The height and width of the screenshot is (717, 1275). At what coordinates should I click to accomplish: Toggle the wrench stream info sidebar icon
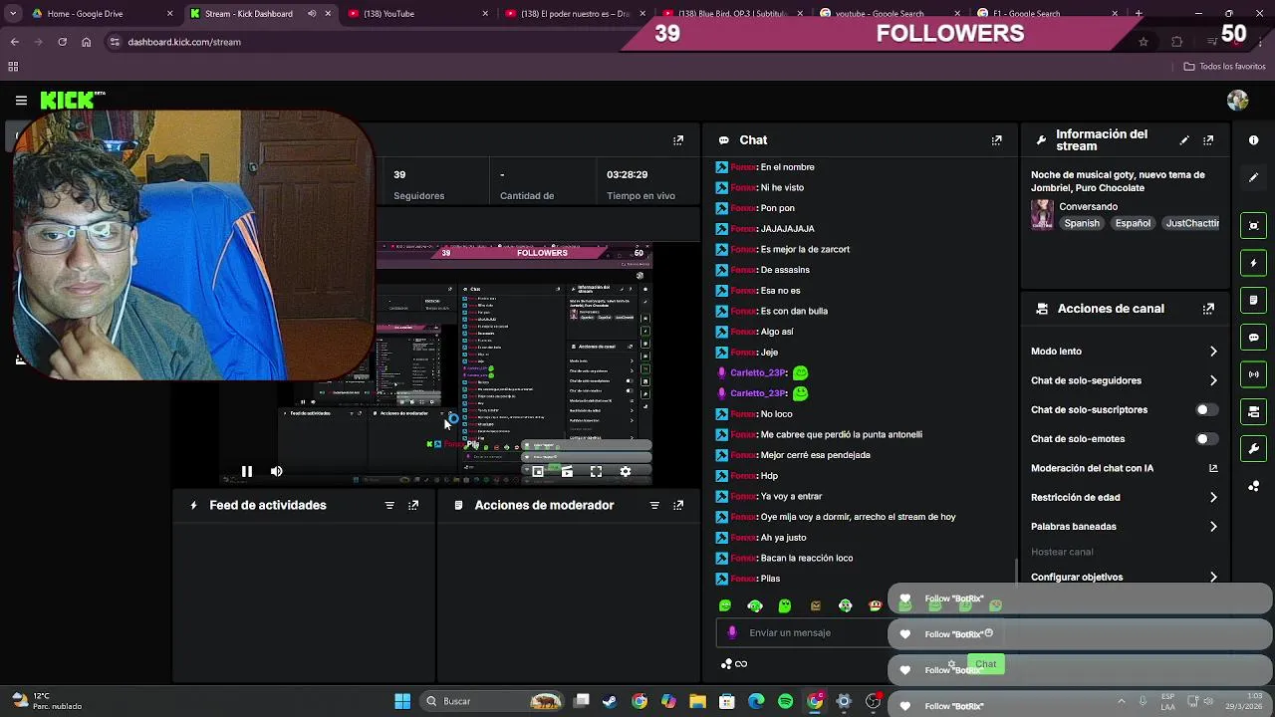click(x=1253, y=449)
